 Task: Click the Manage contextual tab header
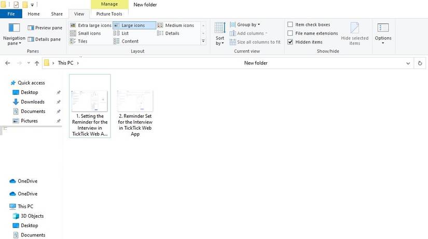point(109,4)
